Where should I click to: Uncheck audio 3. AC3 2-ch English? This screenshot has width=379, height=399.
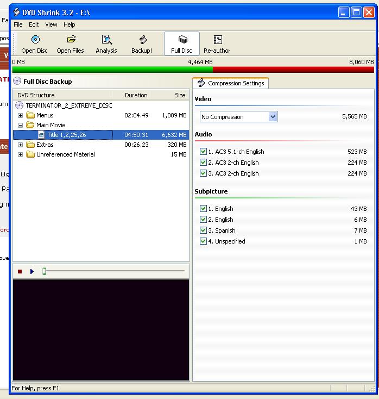[203, 173]
